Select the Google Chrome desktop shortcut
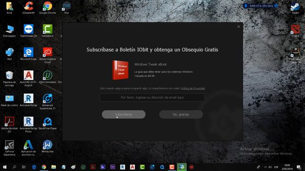The width and height of the screenshot is (305, 171). point(48,8)
